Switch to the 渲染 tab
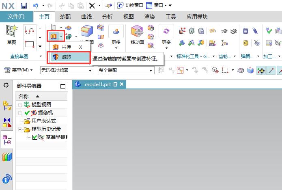This screenshot has height=190, width=282. point(150,17)
